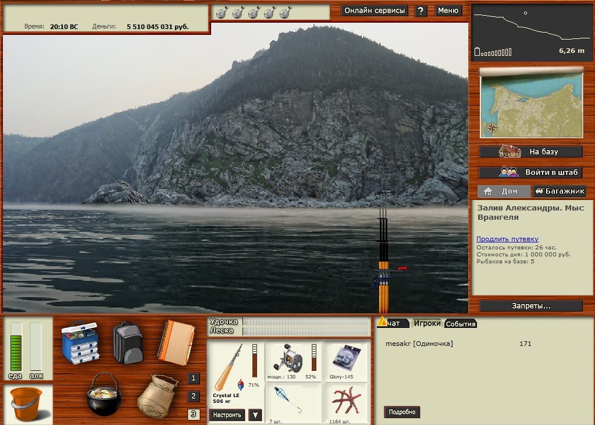
Task: Click the Продлить путевку link
Action: pyautogui.click(x=507, y=239)
